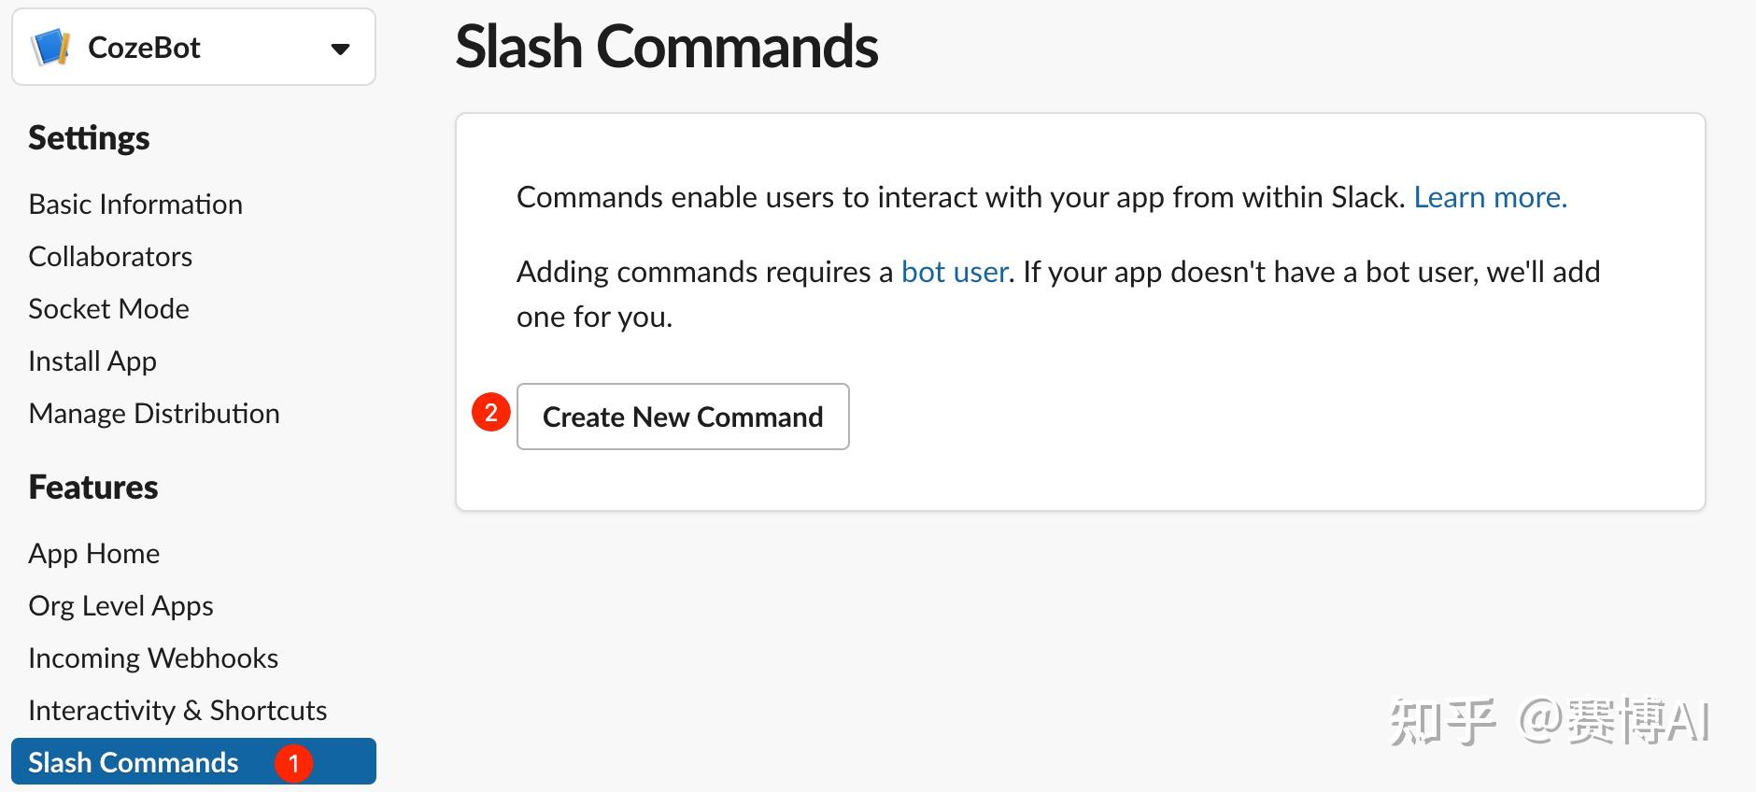1756x792 pixels.
Task: Click the red number 1 badge
Action: 293,763
